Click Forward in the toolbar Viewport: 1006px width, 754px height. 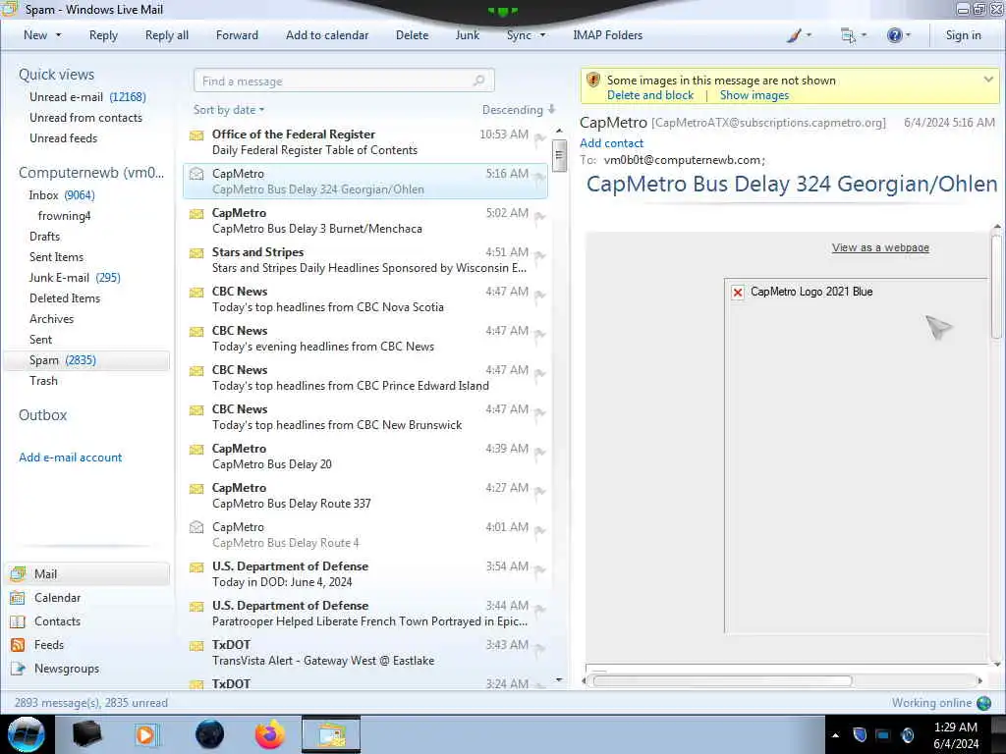point(237,35)
